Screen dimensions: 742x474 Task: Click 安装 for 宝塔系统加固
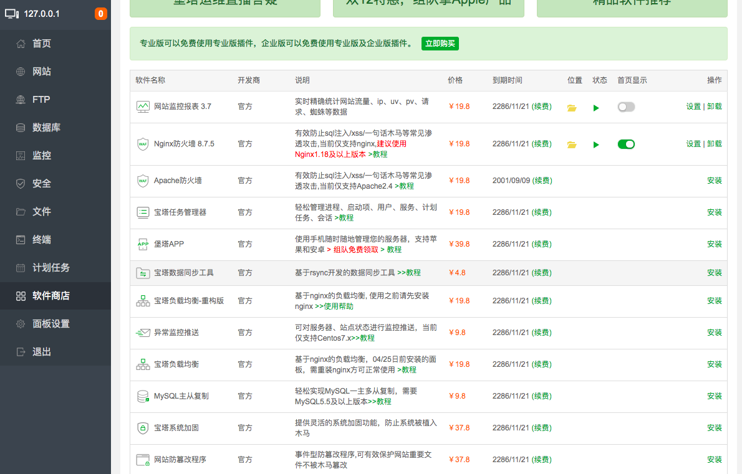715,428
